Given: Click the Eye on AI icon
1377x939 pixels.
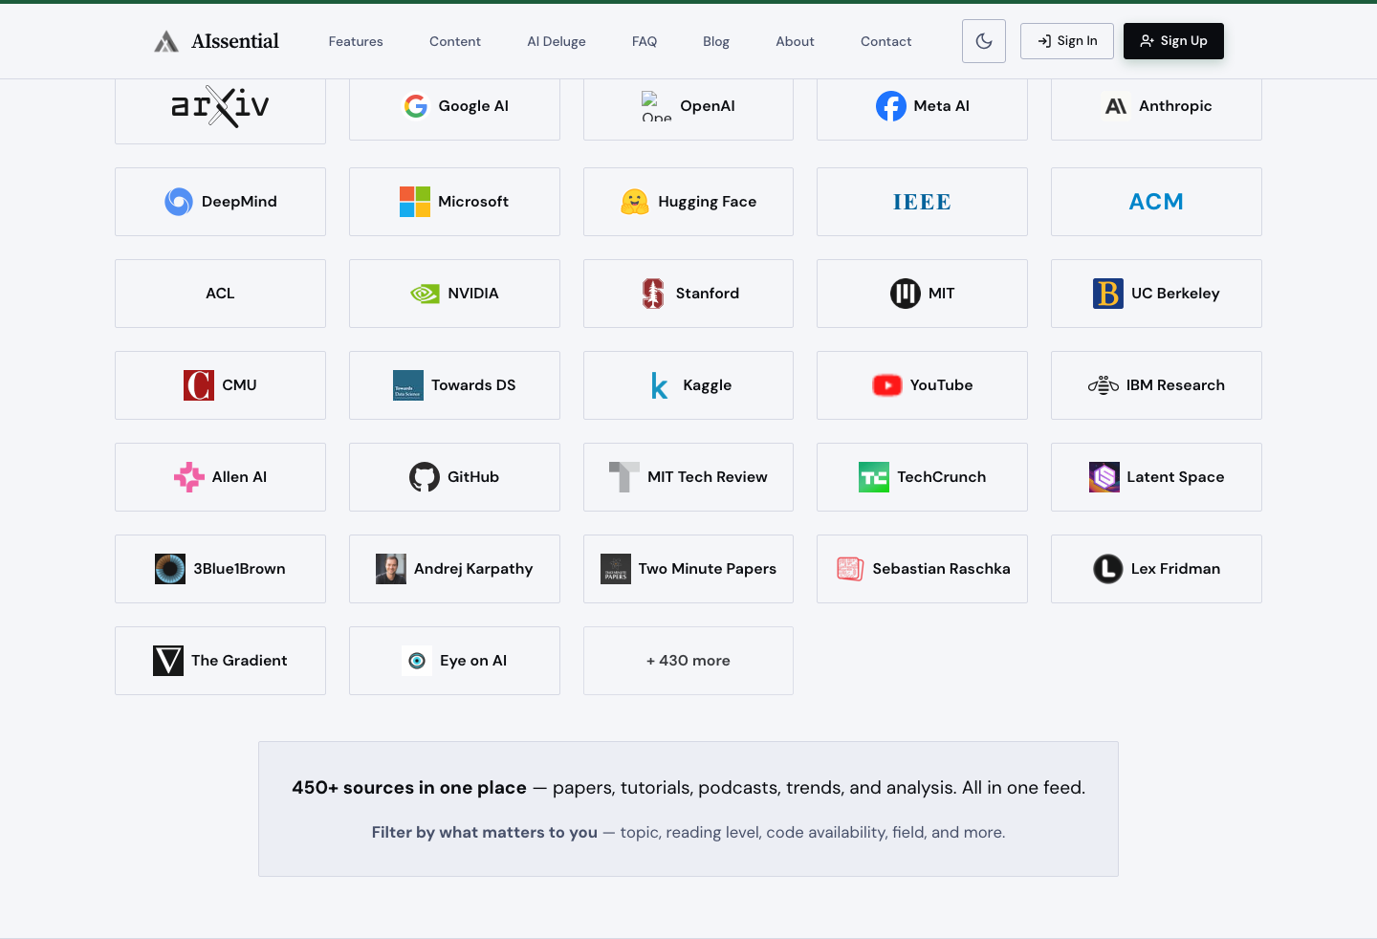Looking at the screenshot, I should (417, 661).
